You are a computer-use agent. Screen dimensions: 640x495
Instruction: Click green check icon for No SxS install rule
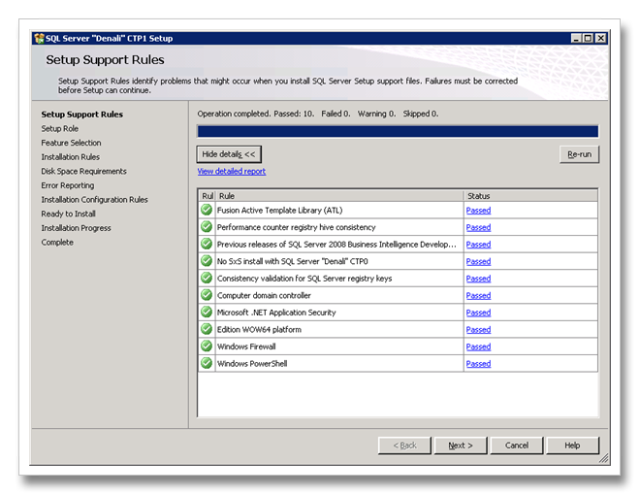click(207, 261)
